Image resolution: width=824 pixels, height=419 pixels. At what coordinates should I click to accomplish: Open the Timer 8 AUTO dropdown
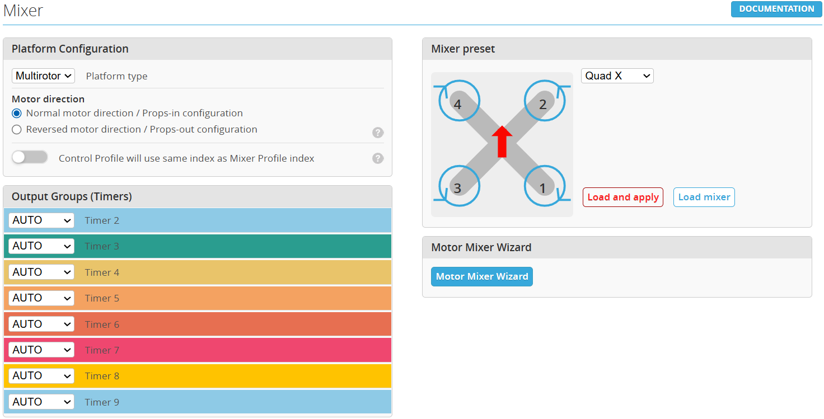[x=41, y=376]
